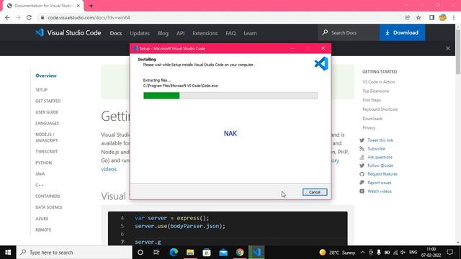The height and width of the screenshot is (259, 461).
Task: Open the Extensions page
Action: tap(205, 33)
